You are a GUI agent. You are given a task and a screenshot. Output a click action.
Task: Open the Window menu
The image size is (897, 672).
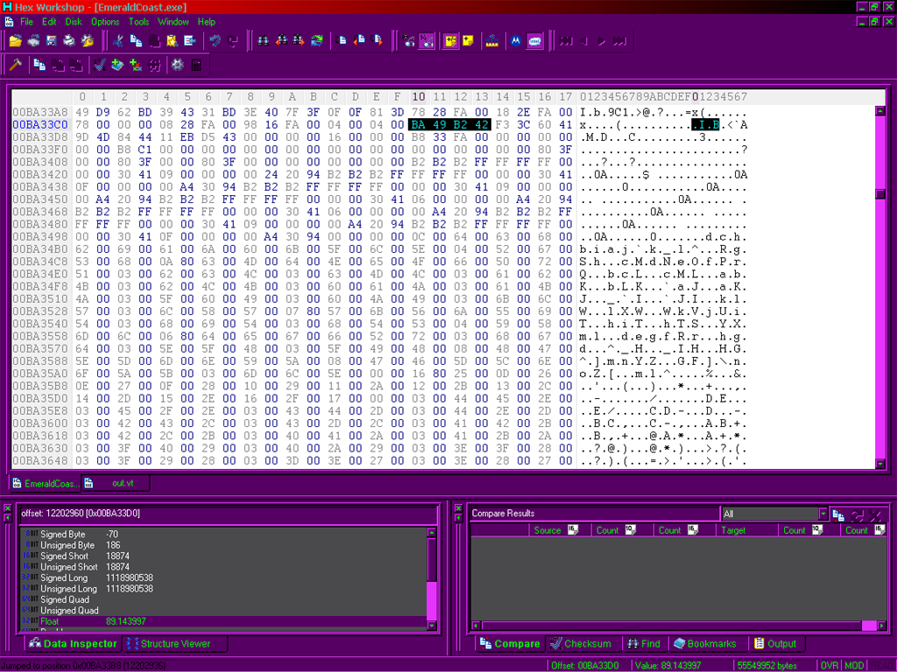[x=173, y=22]
